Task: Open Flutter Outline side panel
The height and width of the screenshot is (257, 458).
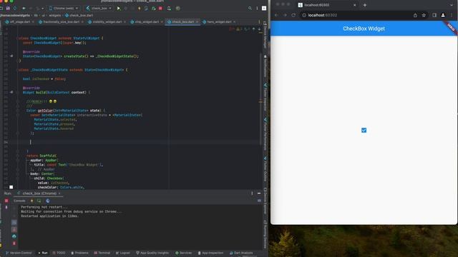Action: (265, 170)
